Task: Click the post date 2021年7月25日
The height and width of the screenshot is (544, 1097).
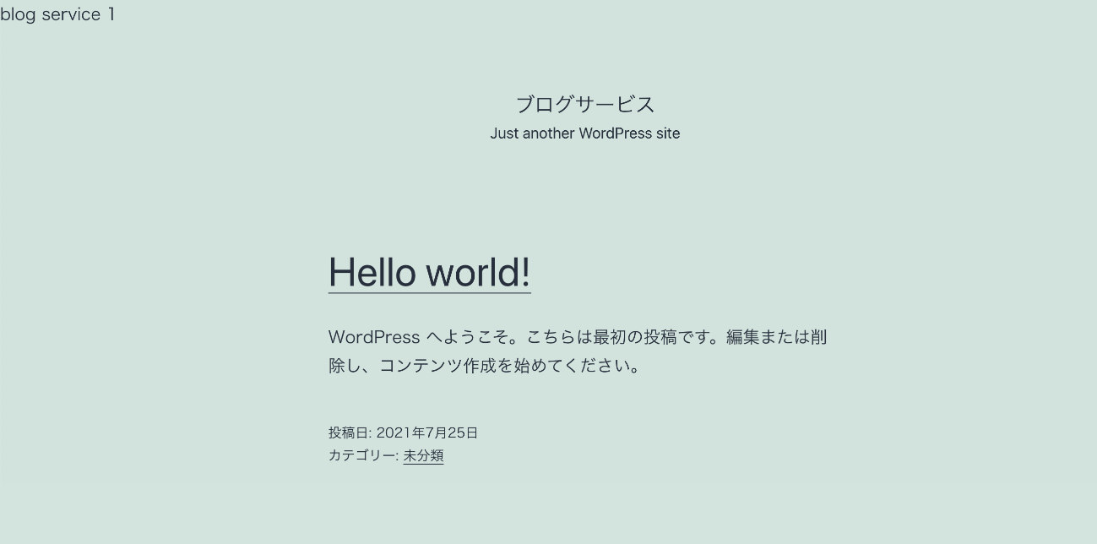Action: coord(426,432)
